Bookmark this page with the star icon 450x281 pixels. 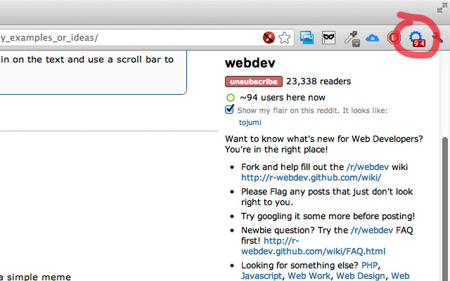point(284,37)
